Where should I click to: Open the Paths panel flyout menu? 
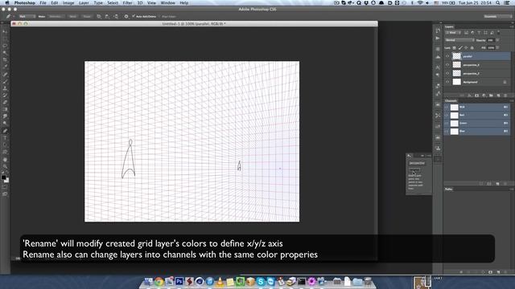[x=512, y=189]
